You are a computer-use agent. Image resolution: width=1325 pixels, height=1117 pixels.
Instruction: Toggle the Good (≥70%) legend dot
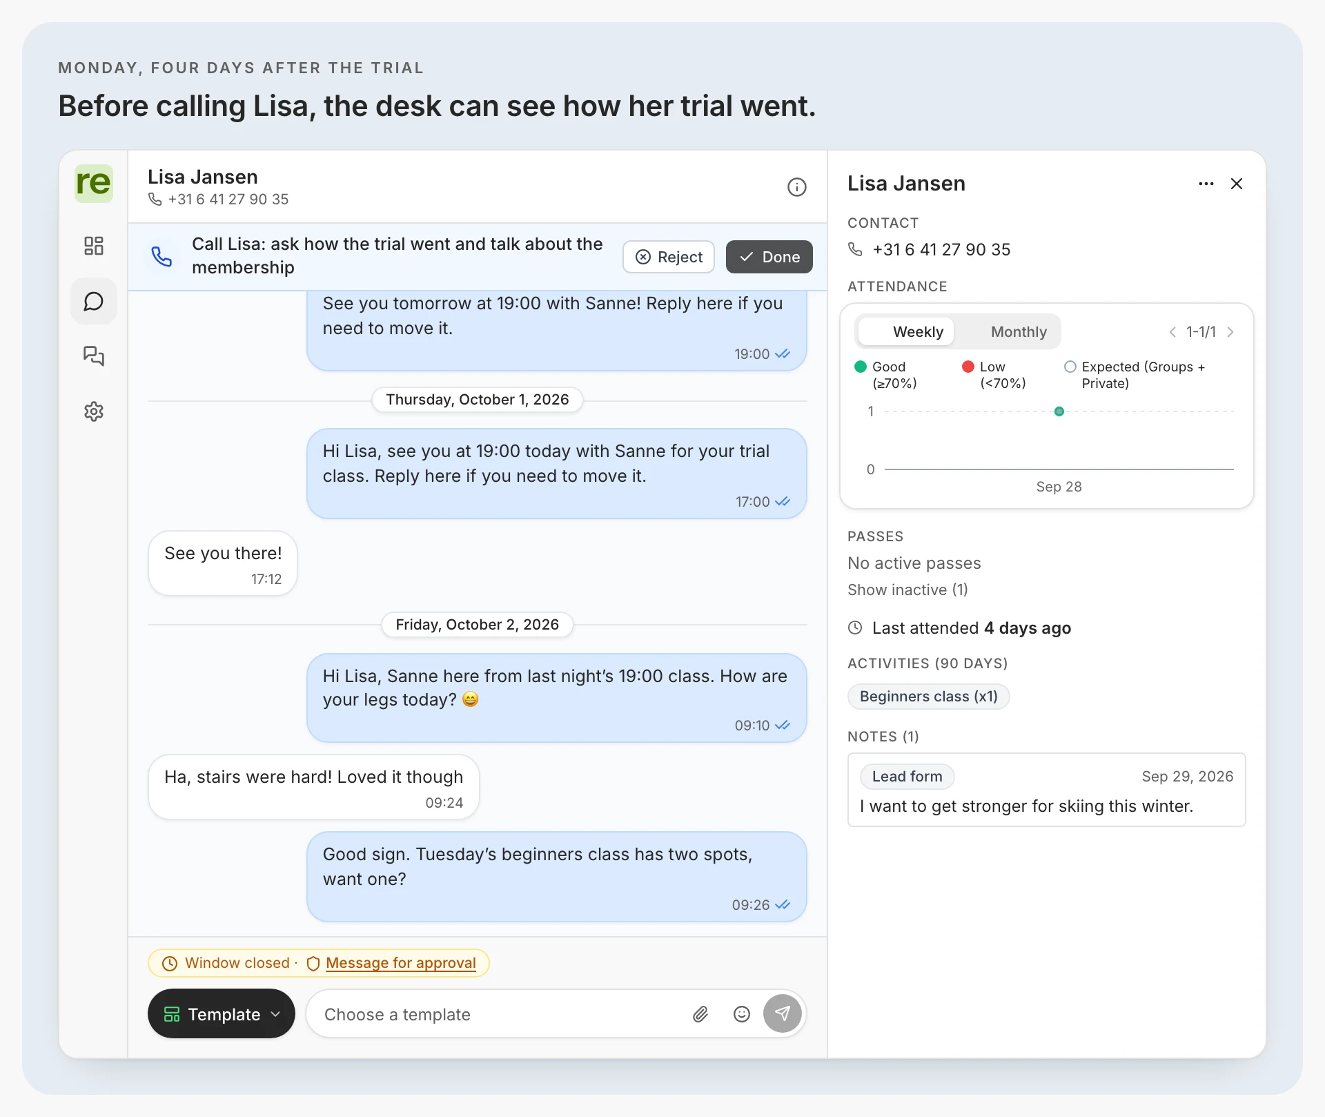[860, 367]
